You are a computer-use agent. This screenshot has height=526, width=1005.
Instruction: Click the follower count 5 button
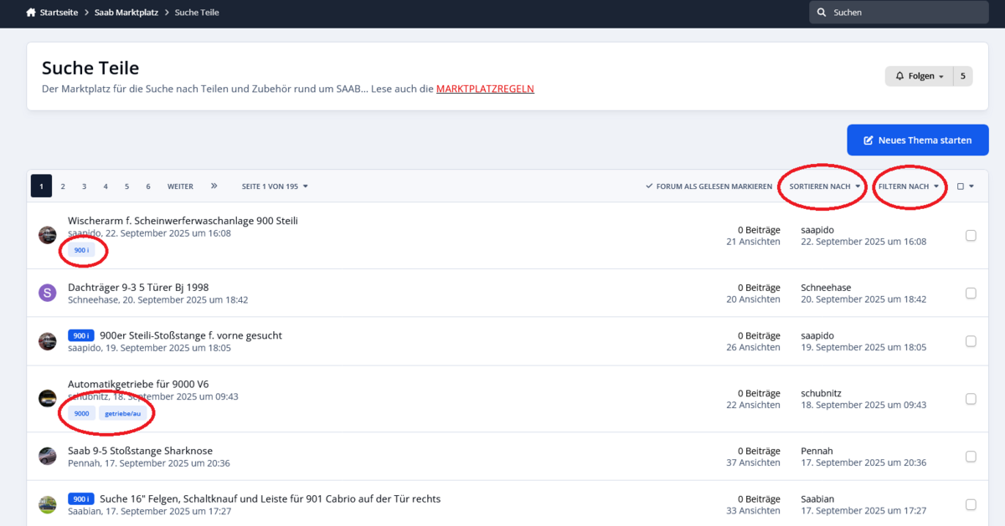coord(962,76)
